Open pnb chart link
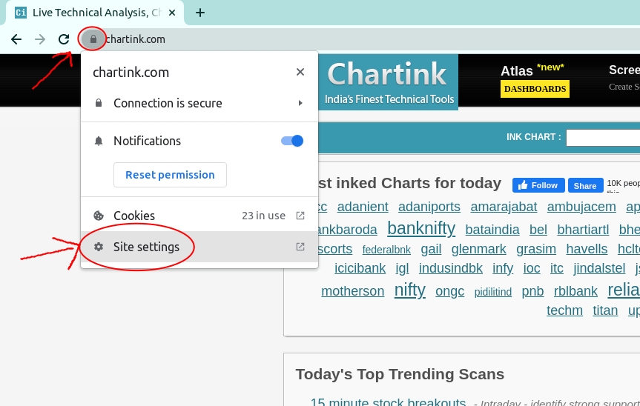This screenshot has width=640, height=406. pyautogui.click(x=532, y=291)
